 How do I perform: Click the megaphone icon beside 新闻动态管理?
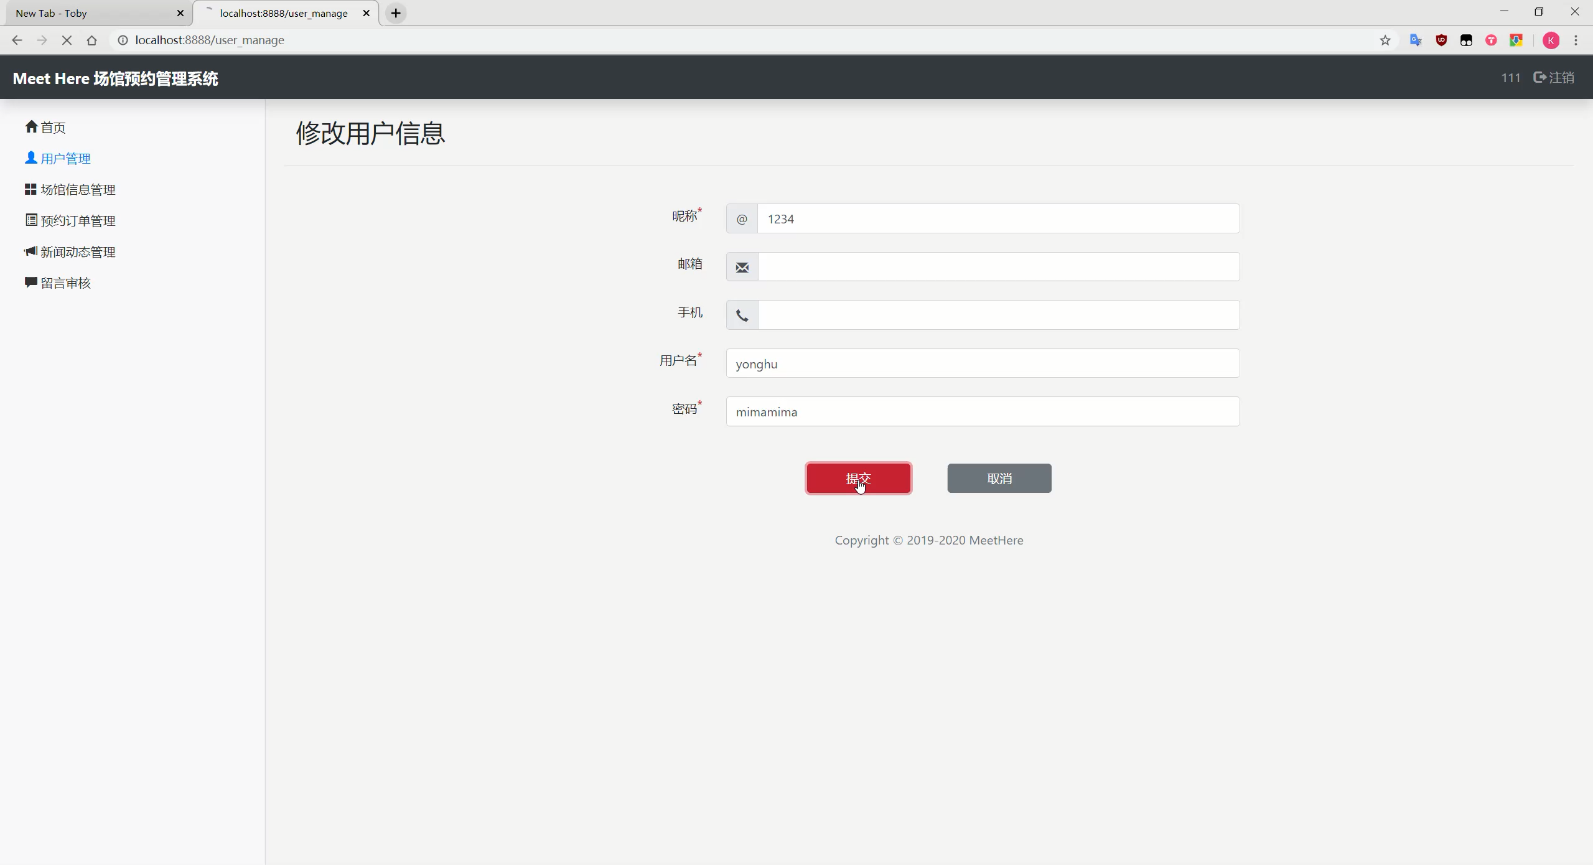[31, 251]
